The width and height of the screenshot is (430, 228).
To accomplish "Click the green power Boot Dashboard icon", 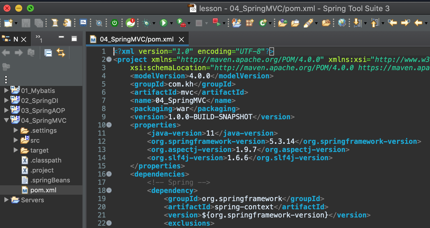I will [x=115, y=23].
